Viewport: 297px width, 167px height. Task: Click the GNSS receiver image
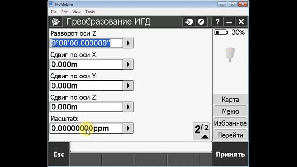[230, 55]
